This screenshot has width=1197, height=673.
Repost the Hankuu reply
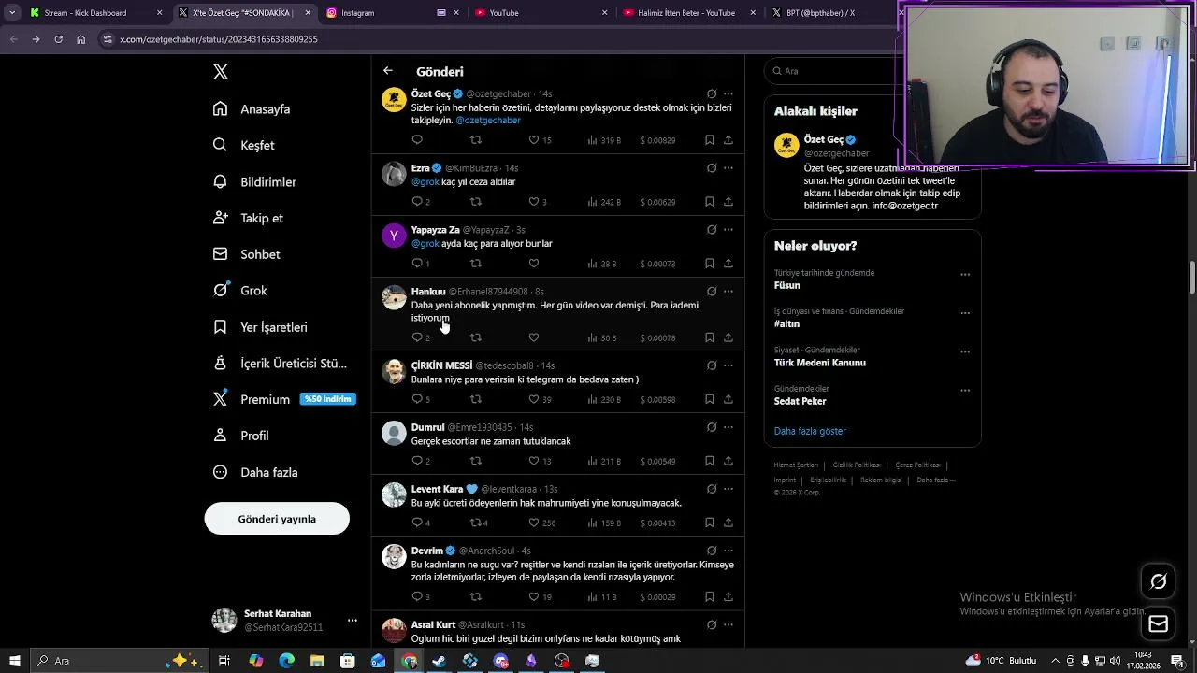click(476, 337)
